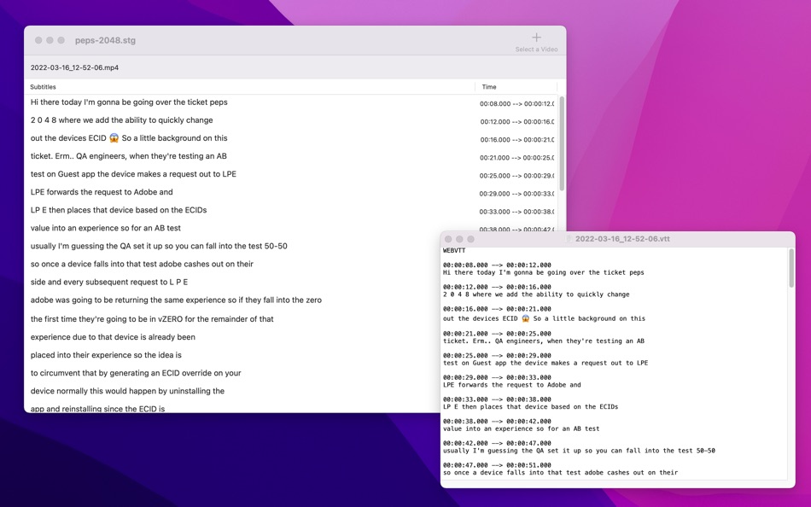Click timestamp 00:00:25.000 --> 00:00:29.000 in vtt window
811x507 pixels.
[x=497, y=355]
